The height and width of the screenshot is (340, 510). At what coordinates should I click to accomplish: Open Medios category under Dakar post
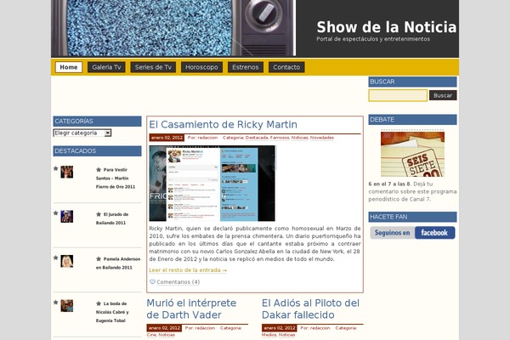269,335
